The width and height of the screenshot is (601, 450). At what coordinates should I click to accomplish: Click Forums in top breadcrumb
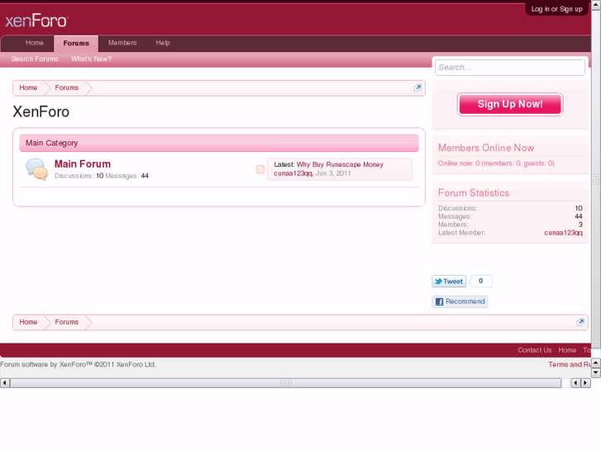point(67,88)
